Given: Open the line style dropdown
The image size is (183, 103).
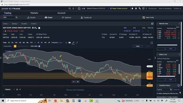Looking at the screenshot, I should pyautogui.click(x=23, y=46).
